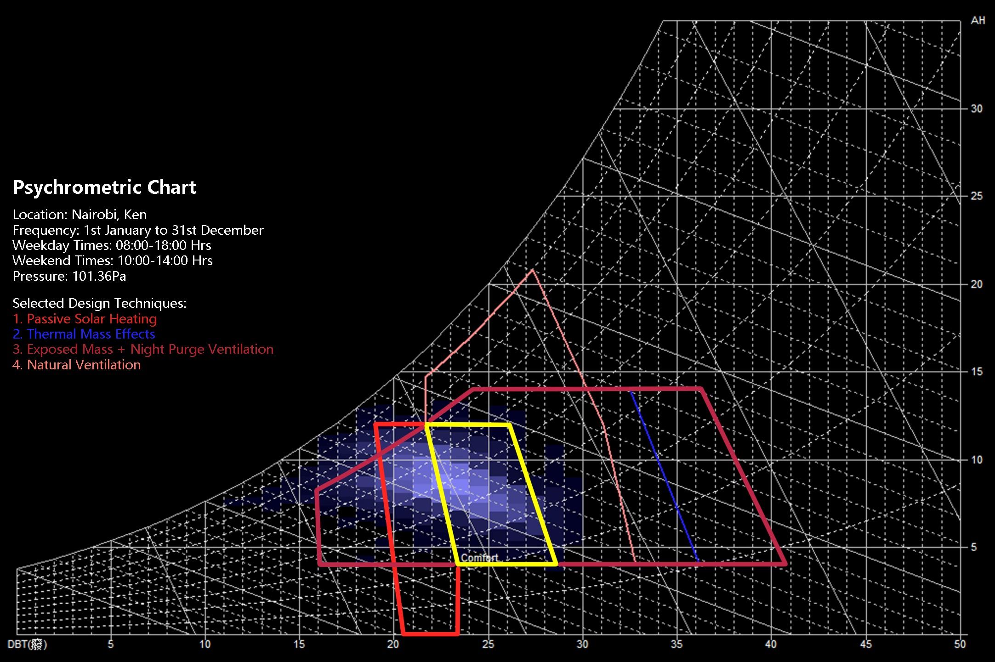Screen dimensions: 995x662
Task: Click the Frequency date range line
Action: [x=138, y=230]
